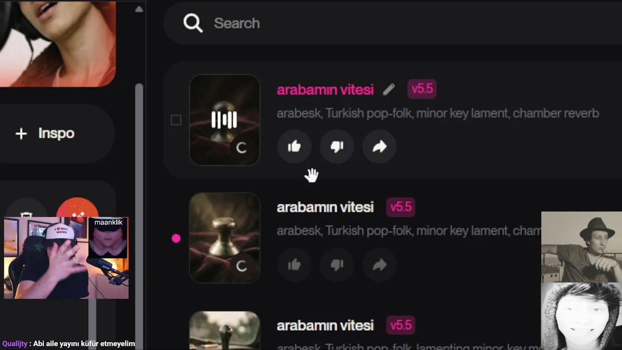
Task: Click the v5.5 badge of first track
Action: (422, 89)
